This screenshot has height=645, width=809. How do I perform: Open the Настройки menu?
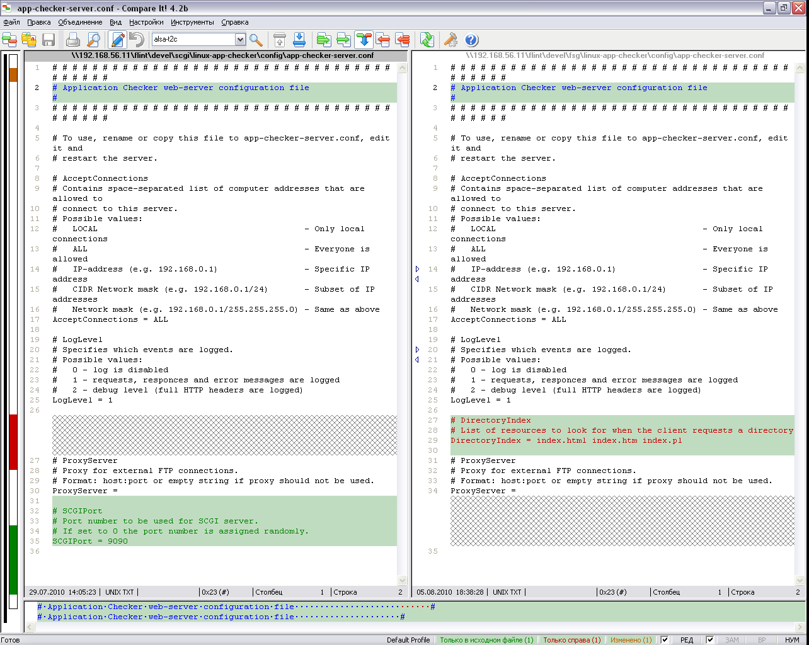147,22
